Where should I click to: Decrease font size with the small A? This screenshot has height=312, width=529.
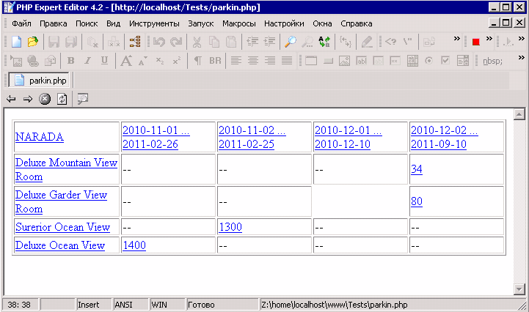pos(143,61)
